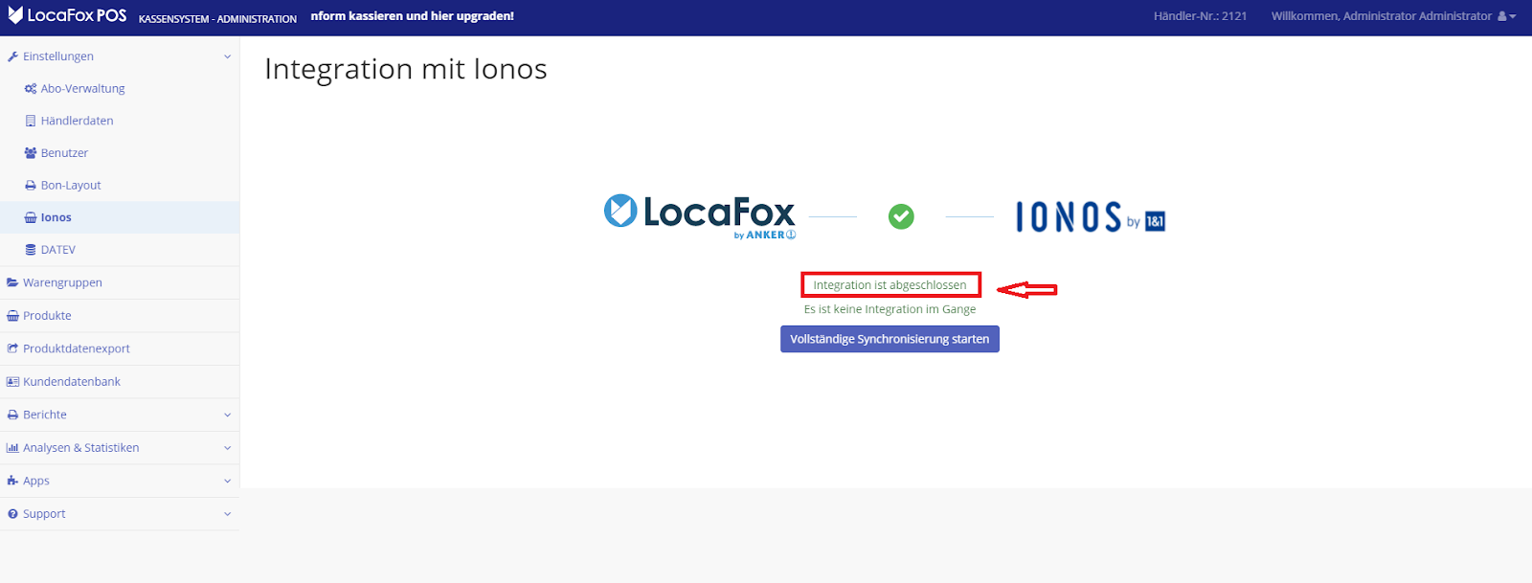Image resolution: width=1532 pixels, height=583 pixels.
Task: Click Willkommen, Administrator Administrator link
Action: [1382, 16]
